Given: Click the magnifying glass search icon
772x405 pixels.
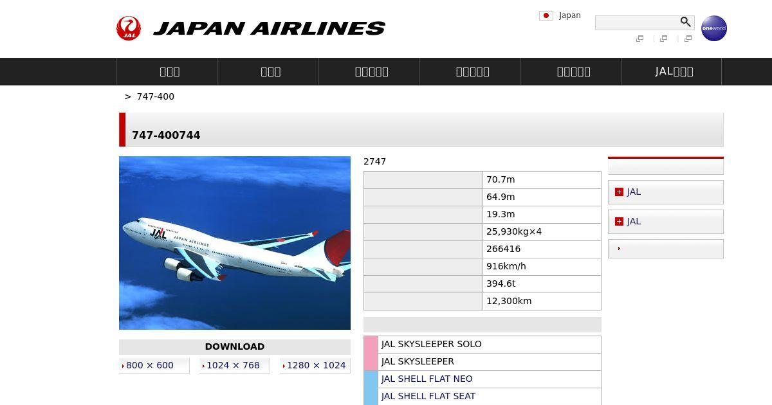Looking at the screenshot, I should click(686, 22).
